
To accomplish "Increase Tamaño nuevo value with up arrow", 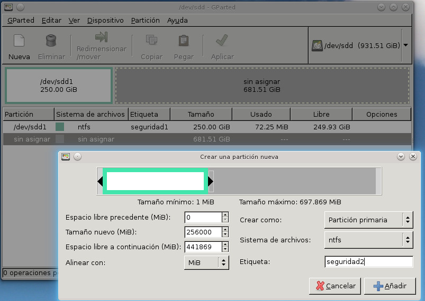I will click(225, 229).
